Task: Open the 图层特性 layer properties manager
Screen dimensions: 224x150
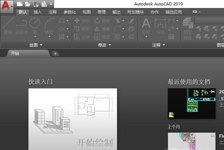Action: pos(187,29)
